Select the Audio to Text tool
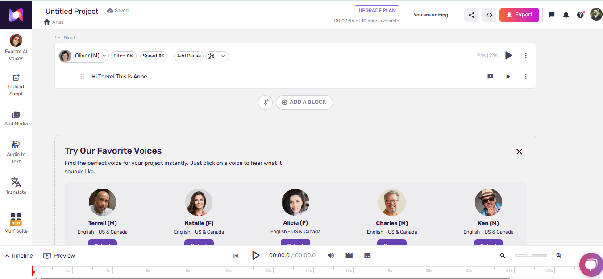 point(16,152)
